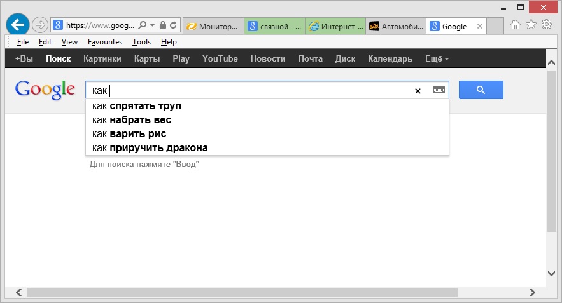562x303 pixels.
Task: Open the Edit menu
Action: click(x=45, y=42)
